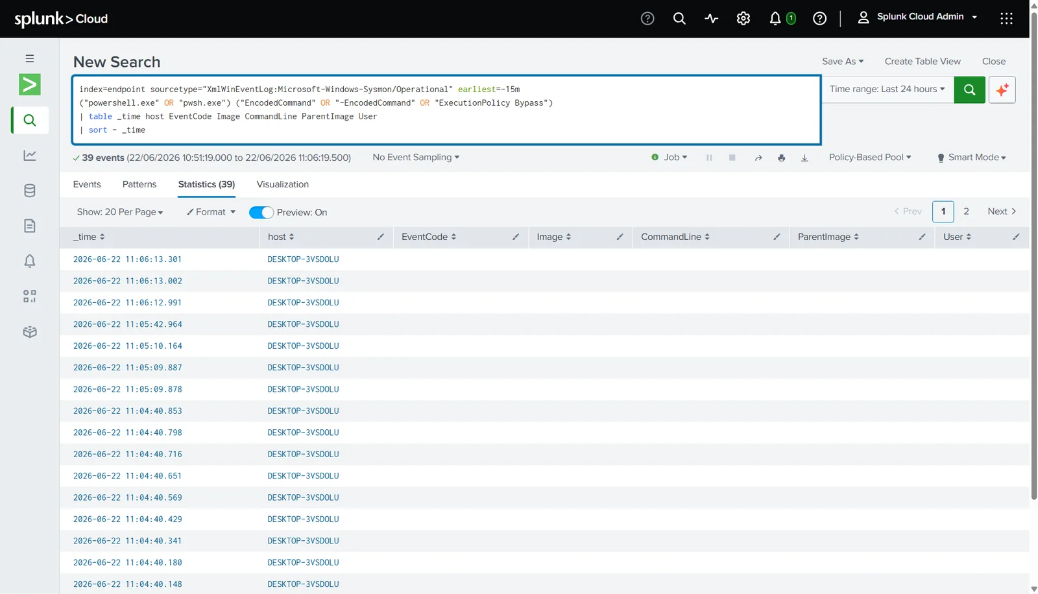Open the Format dropdown
The width and height of the screenshot is (1038, 594).
(x=211, y=212)
